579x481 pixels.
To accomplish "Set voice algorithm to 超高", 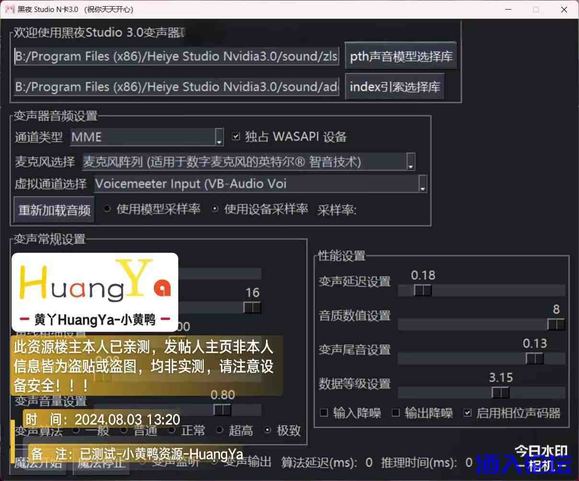I will 220,430.
